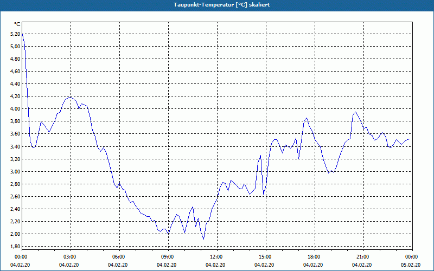This screenshot has height=271, width=434.
Task: Click the "21:00" time label
Action: [362, 257]
